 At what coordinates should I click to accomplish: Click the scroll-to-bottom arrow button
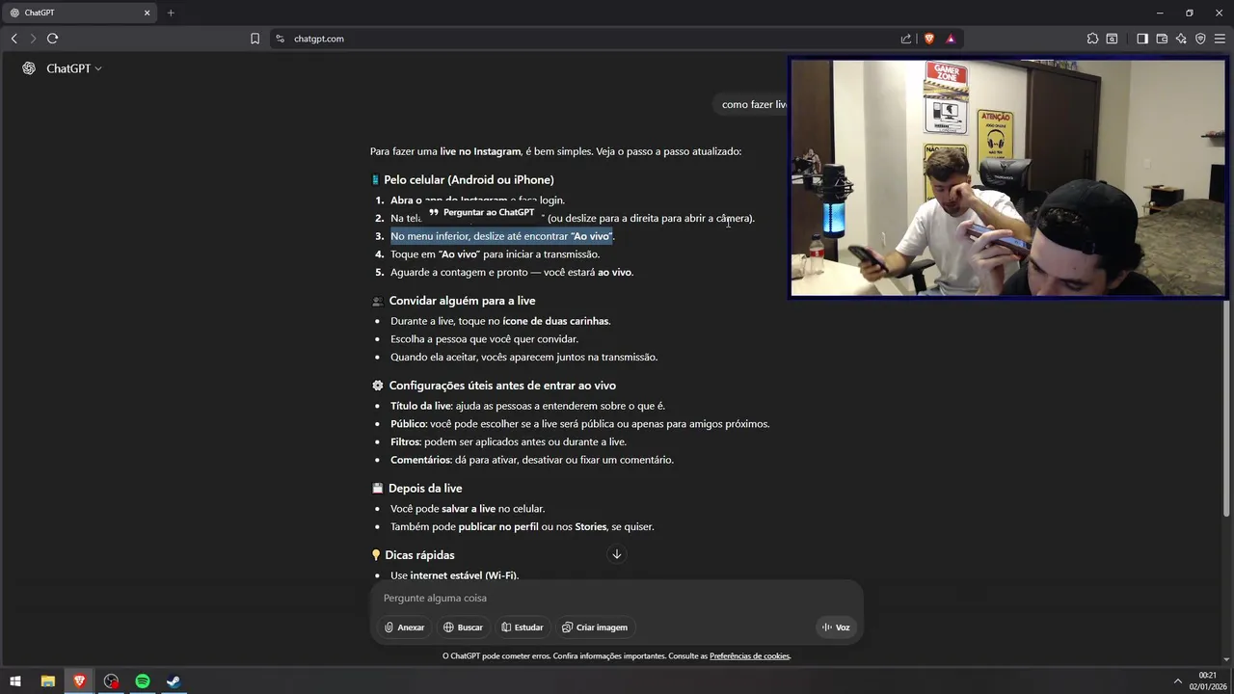(x=617, y=554)
